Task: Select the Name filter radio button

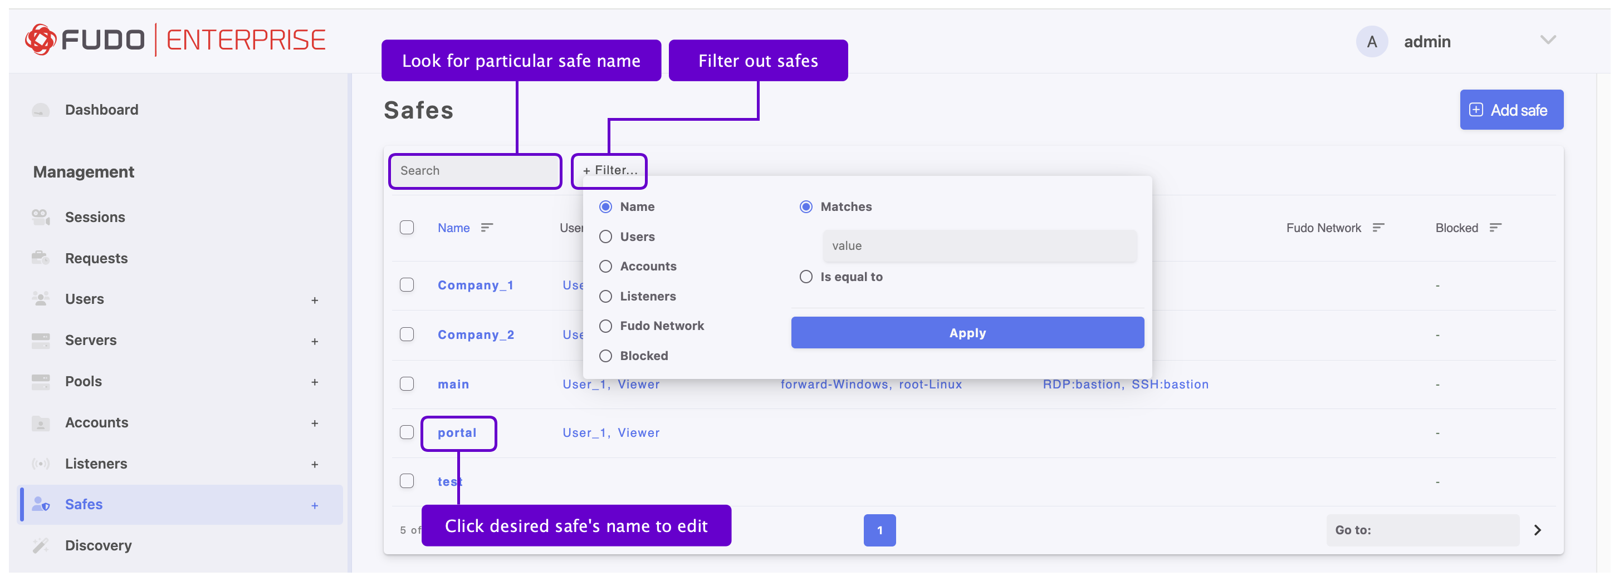Action: 605,206
